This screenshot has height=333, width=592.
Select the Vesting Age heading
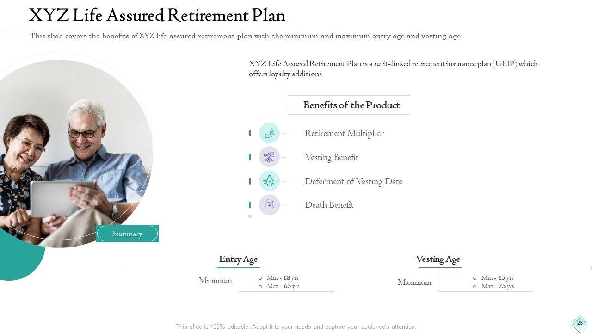point(438,259)
